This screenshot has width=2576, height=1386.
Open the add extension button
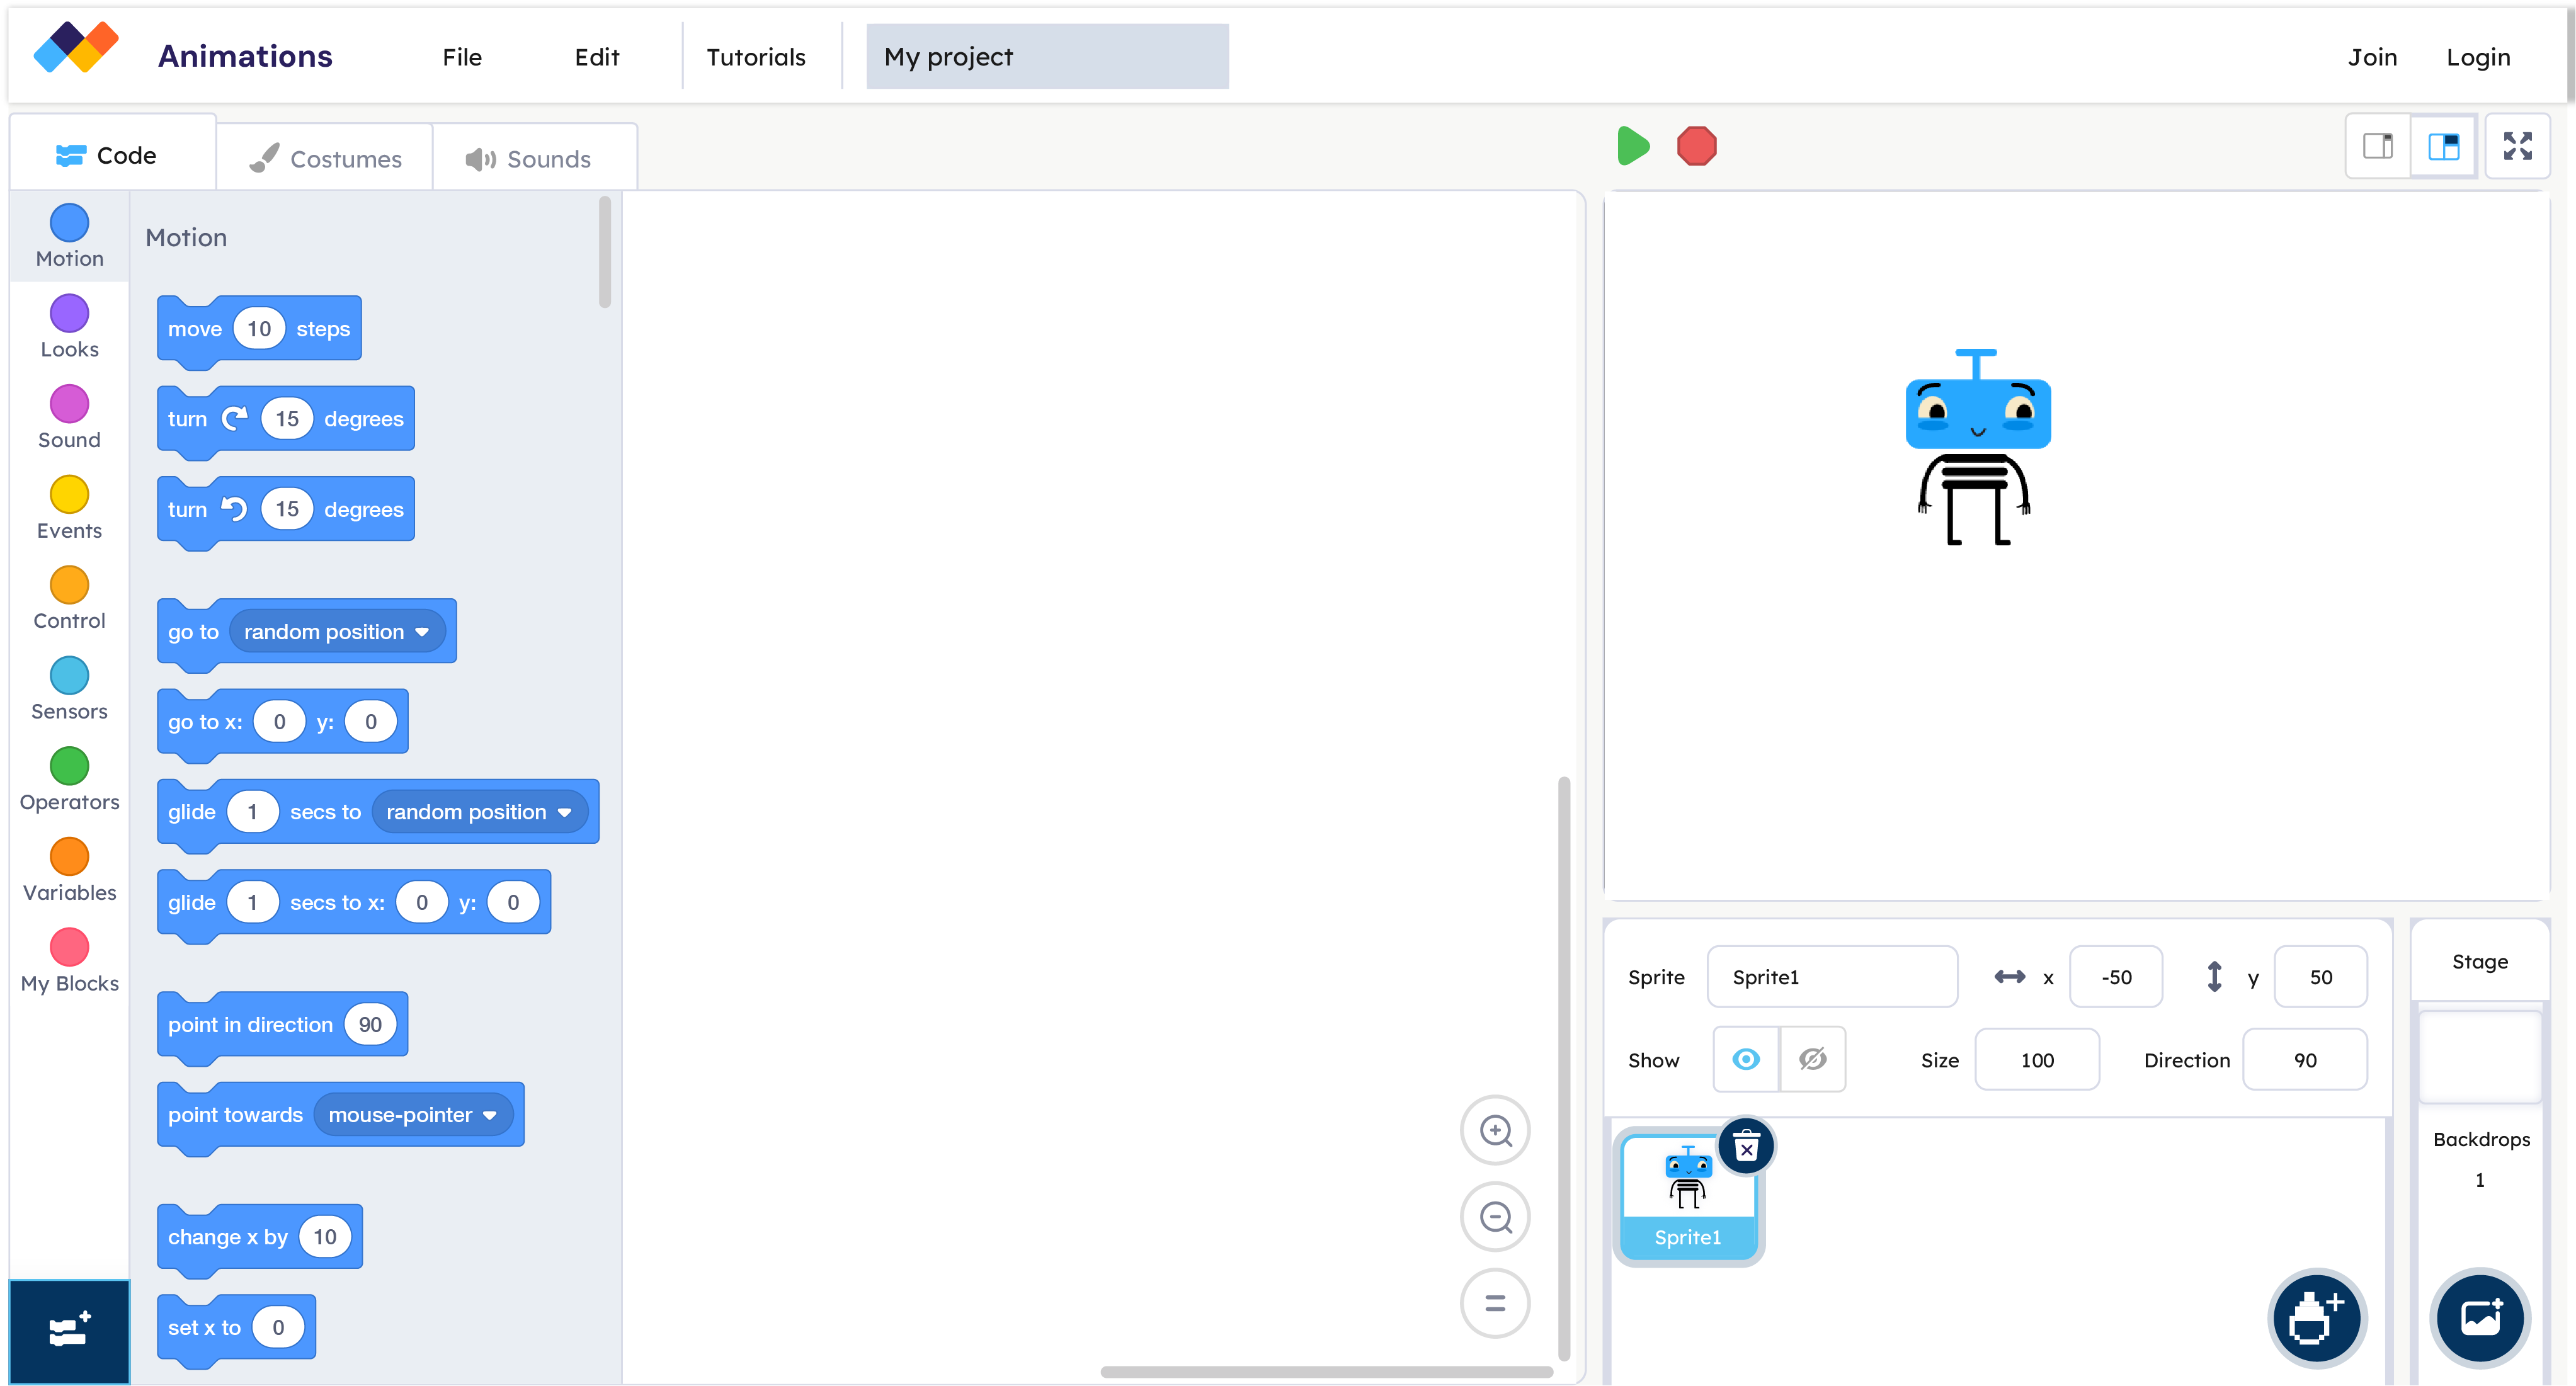click(69, 1331)
